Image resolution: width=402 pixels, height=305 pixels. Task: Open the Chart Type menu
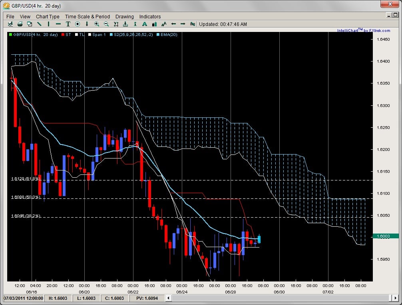coord(48,17)
